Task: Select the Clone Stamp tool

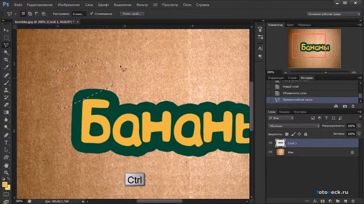Action: (x=6, y=90)
